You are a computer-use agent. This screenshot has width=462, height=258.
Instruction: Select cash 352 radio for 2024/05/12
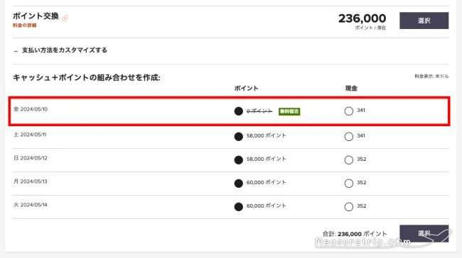coord(349,160)
